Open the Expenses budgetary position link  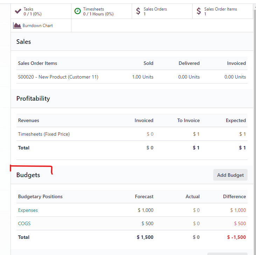click(28, 210)
